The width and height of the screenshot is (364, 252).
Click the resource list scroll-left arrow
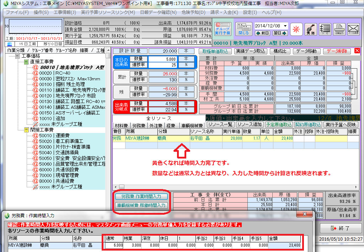click(116, 187)
